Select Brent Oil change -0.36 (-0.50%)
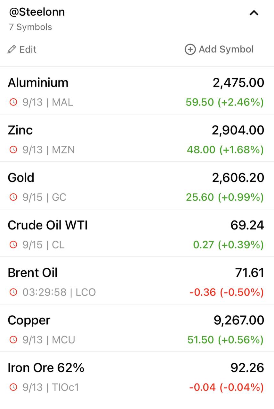This screenshot has width=274, height=409. click(x=227, y=292)
